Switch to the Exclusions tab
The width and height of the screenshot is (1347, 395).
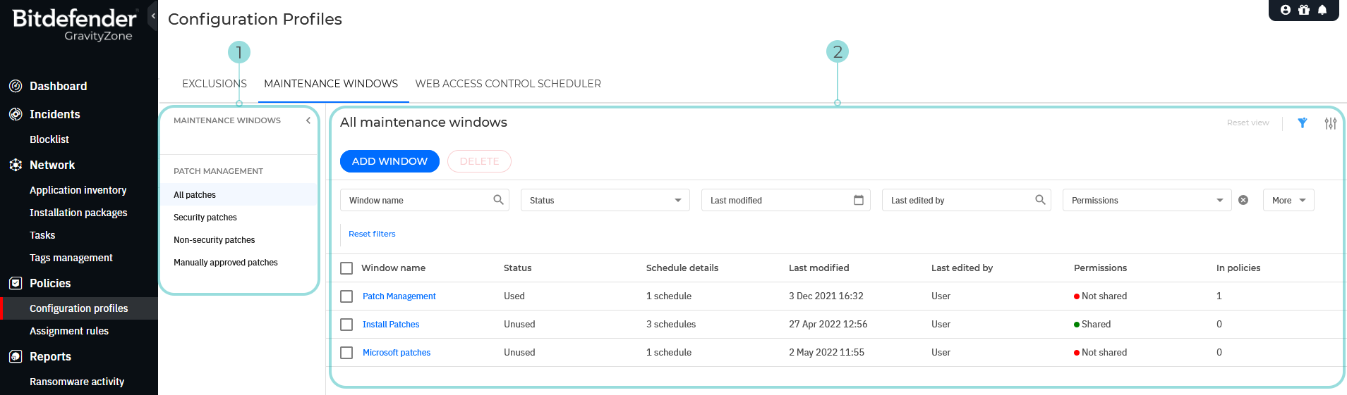click(x=215, y=84)
